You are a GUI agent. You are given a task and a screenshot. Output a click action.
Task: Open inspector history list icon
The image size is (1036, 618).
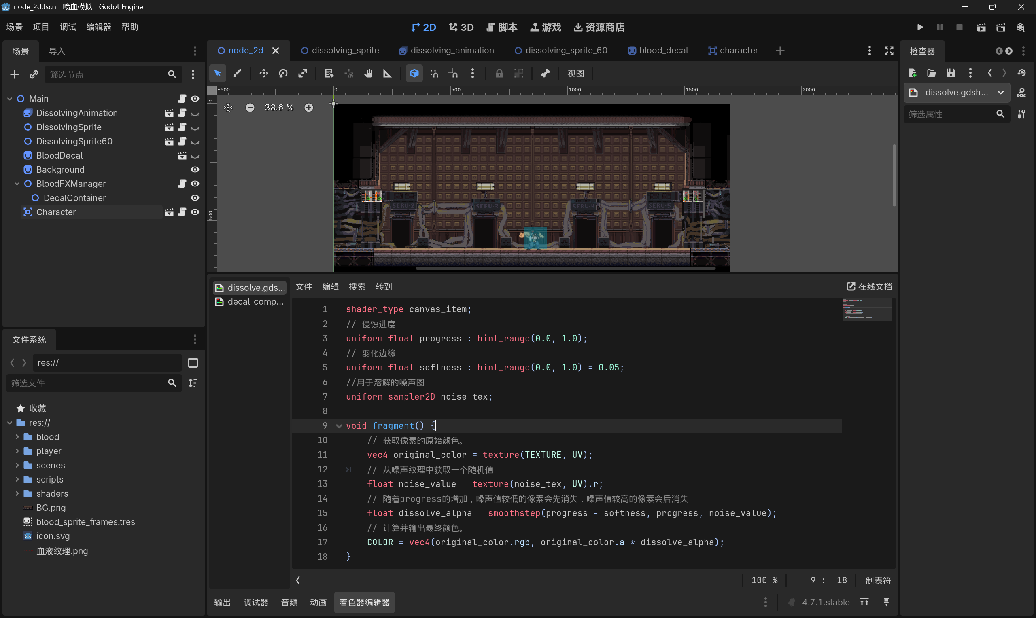[x=1021, y=73]
